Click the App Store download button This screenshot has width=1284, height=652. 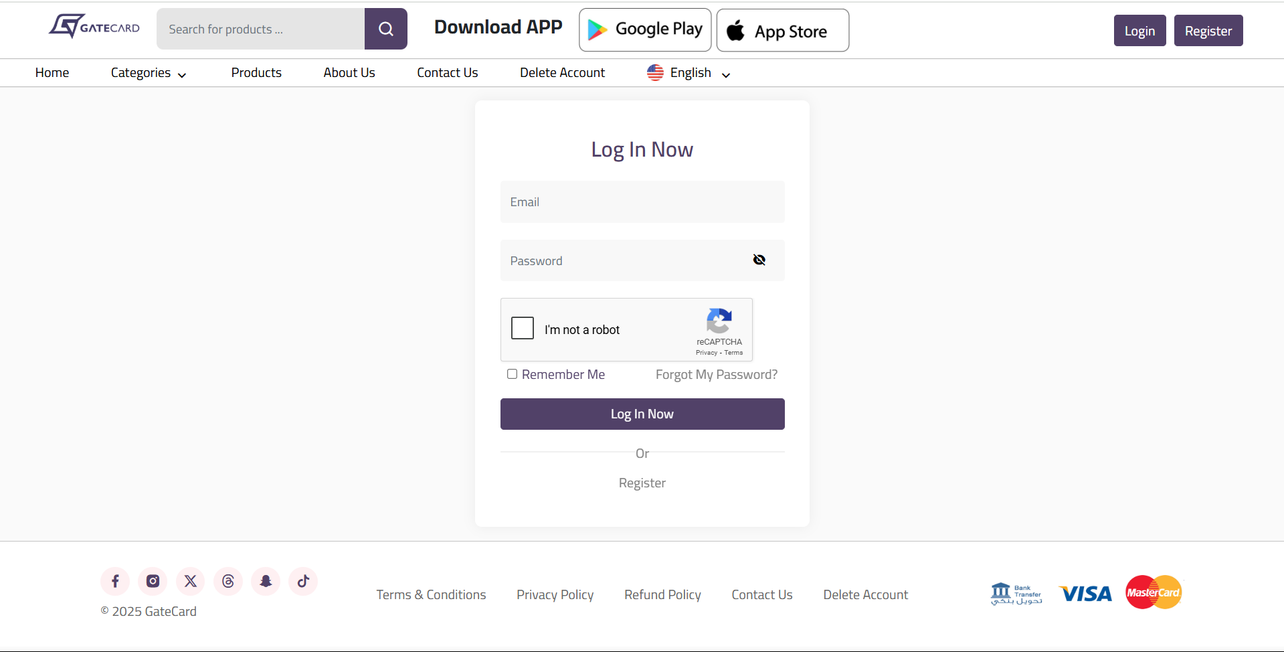[783, 30]
